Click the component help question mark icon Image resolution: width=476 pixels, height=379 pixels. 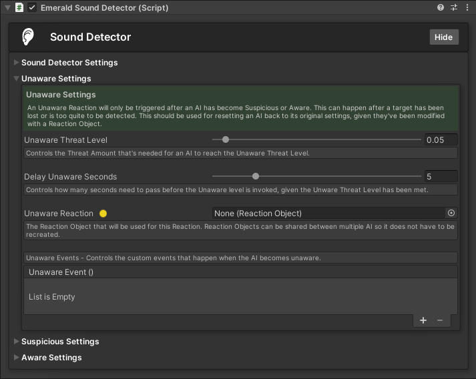[441, 8]
